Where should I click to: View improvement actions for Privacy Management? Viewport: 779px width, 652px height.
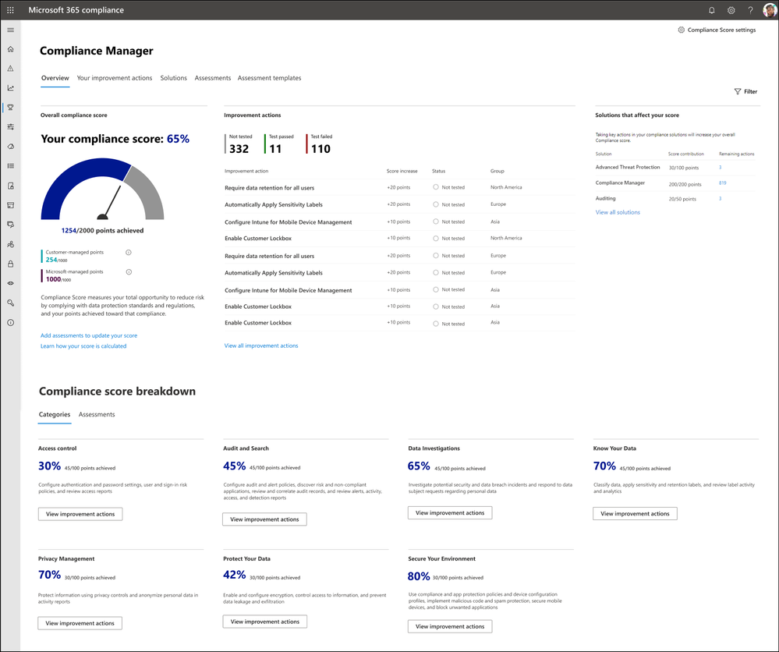tap(80, 623)
